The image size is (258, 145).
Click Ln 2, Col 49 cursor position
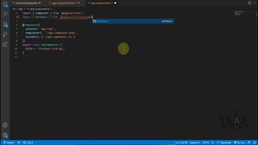click(x=181, y=143)
